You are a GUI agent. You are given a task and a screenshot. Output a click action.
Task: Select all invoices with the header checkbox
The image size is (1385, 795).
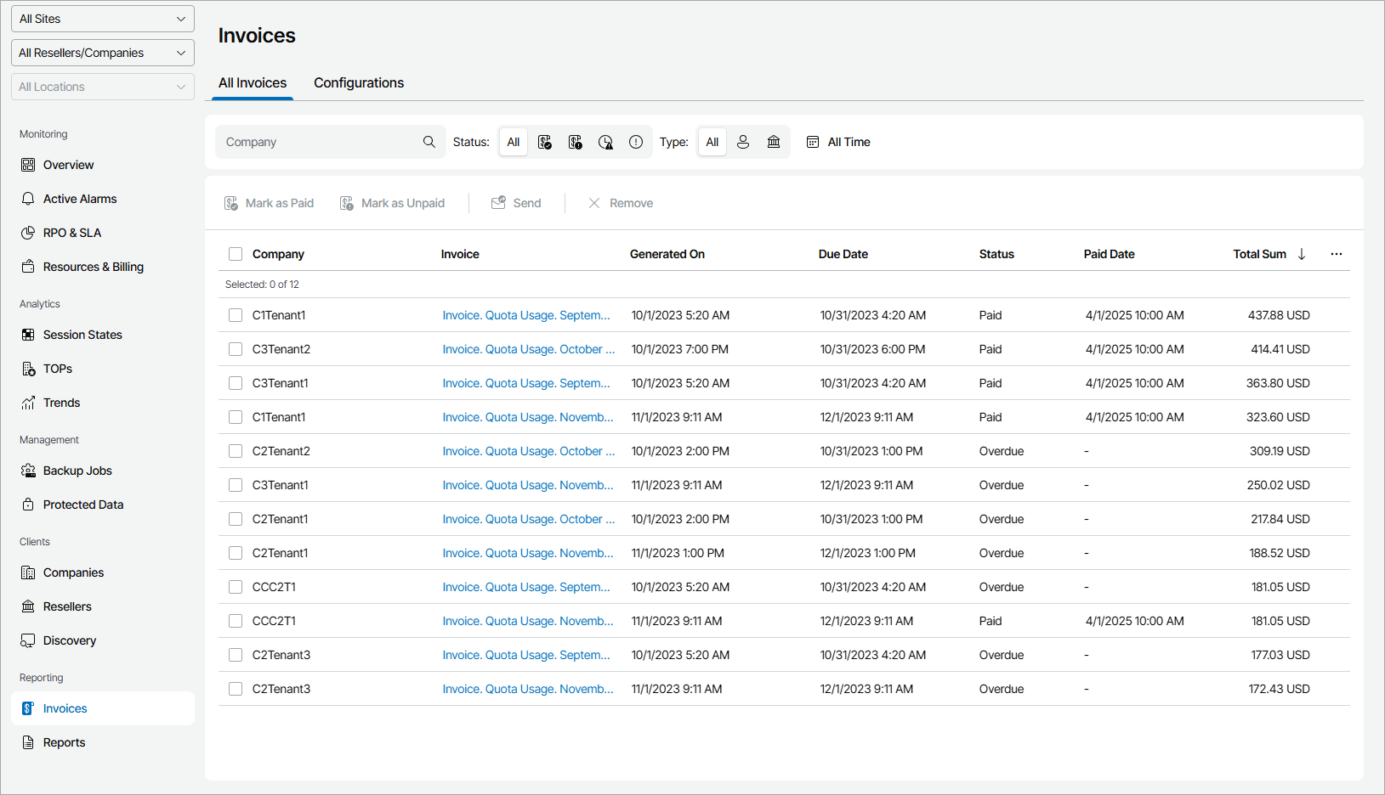(x=236, y=254)
